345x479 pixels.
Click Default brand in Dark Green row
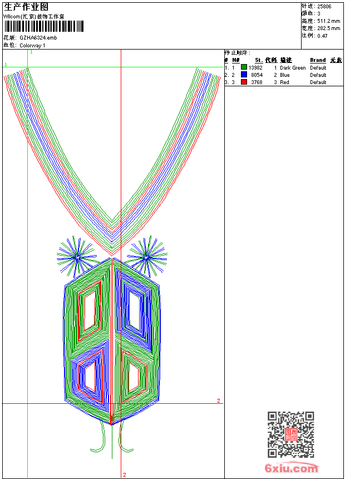coord(318,68)
